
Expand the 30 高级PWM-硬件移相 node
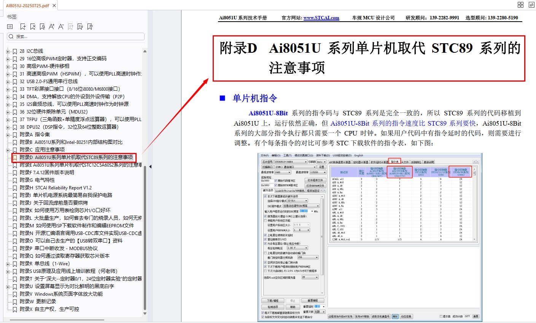(8, 66)
